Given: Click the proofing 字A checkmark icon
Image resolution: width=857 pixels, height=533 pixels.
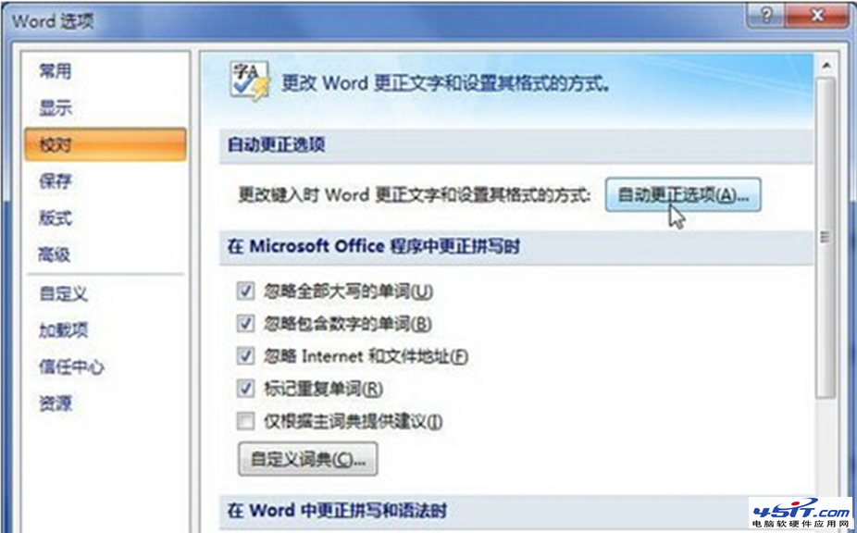Looking at the screenshot, I should [x=250, y=81].
